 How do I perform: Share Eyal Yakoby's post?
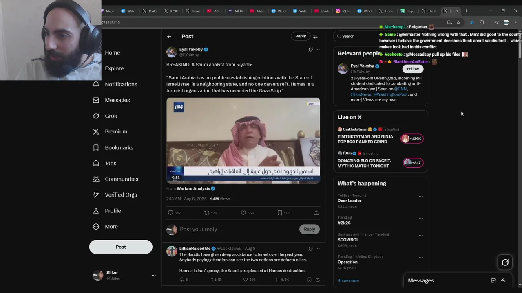pyautogui.click(x=316, y=213)
